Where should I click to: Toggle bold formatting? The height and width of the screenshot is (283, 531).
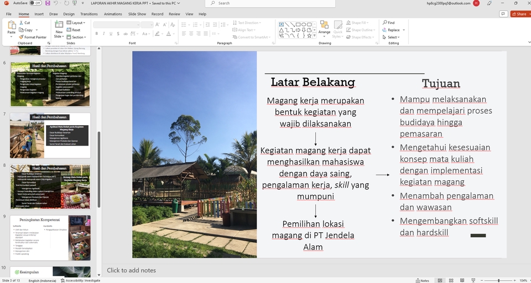tap(96, 34)
